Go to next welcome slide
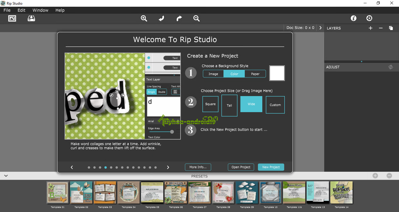The height and width of the screenshot is (212, 399). (168, 167)
